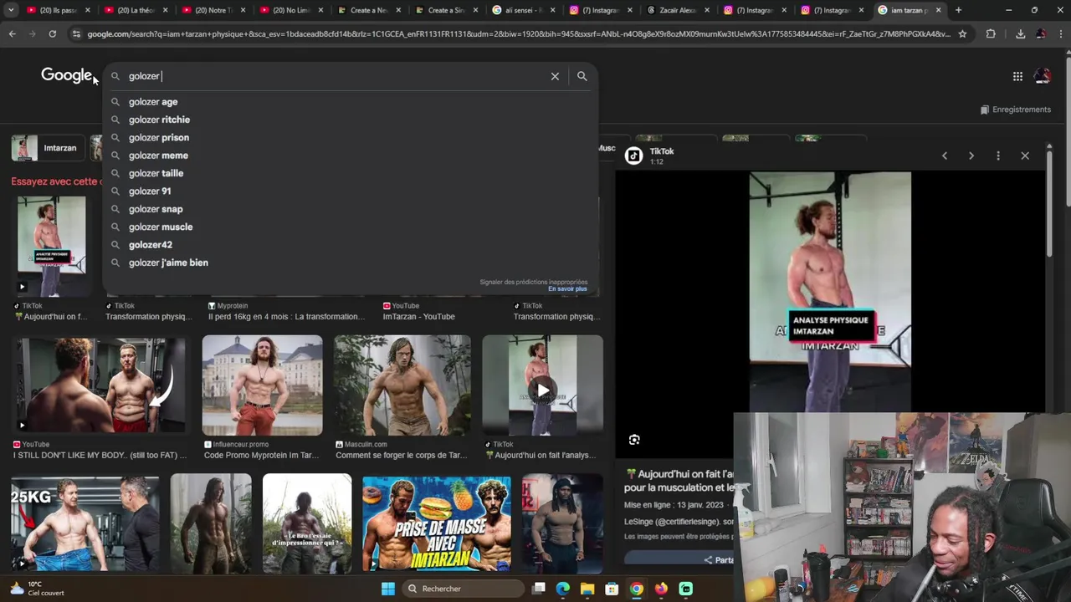Viewport: 1071px width, 602px height.
Task: Select suggestion "golozer 91"
Action: tap(350, 191)
